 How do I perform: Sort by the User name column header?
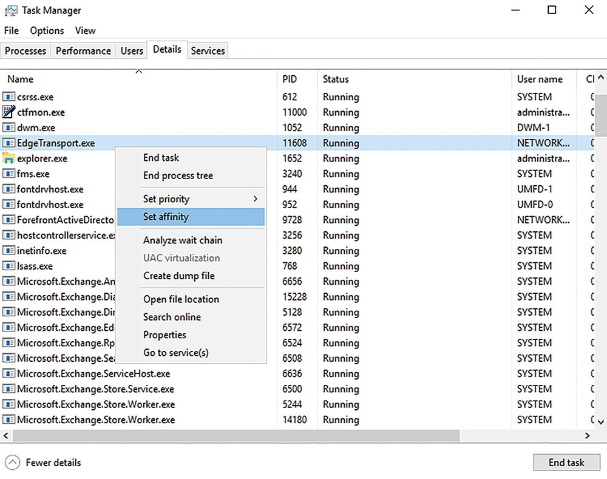(x=544, y=79)
